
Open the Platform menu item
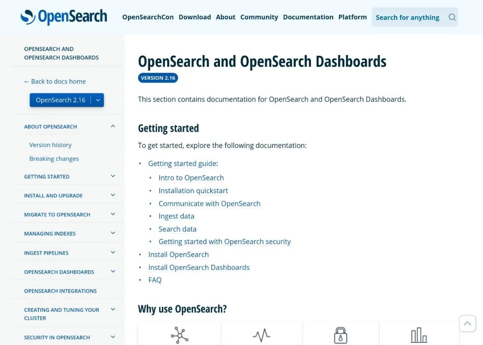(x=352, y=17)
